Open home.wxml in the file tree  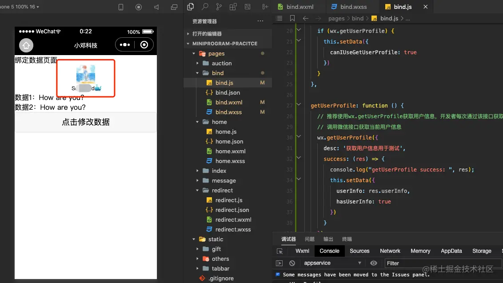point(228,151)
